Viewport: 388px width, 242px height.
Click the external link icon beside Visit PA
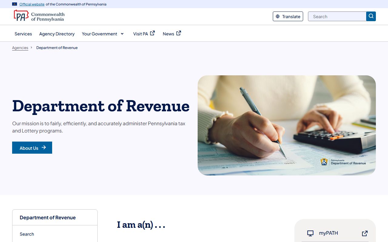pos(152,33)
